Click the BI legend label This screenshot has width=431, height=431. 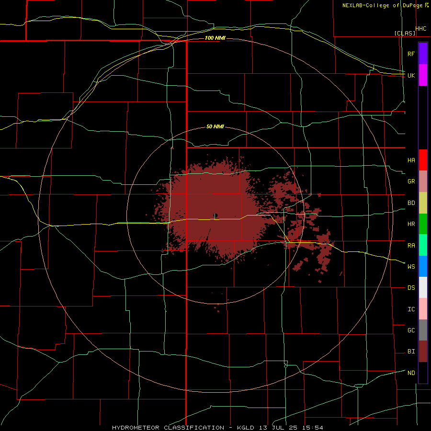(411, 352)
